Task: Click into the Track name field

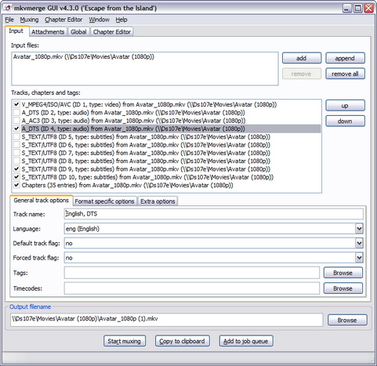Action: pyautogui.click(x=213, y=214)
